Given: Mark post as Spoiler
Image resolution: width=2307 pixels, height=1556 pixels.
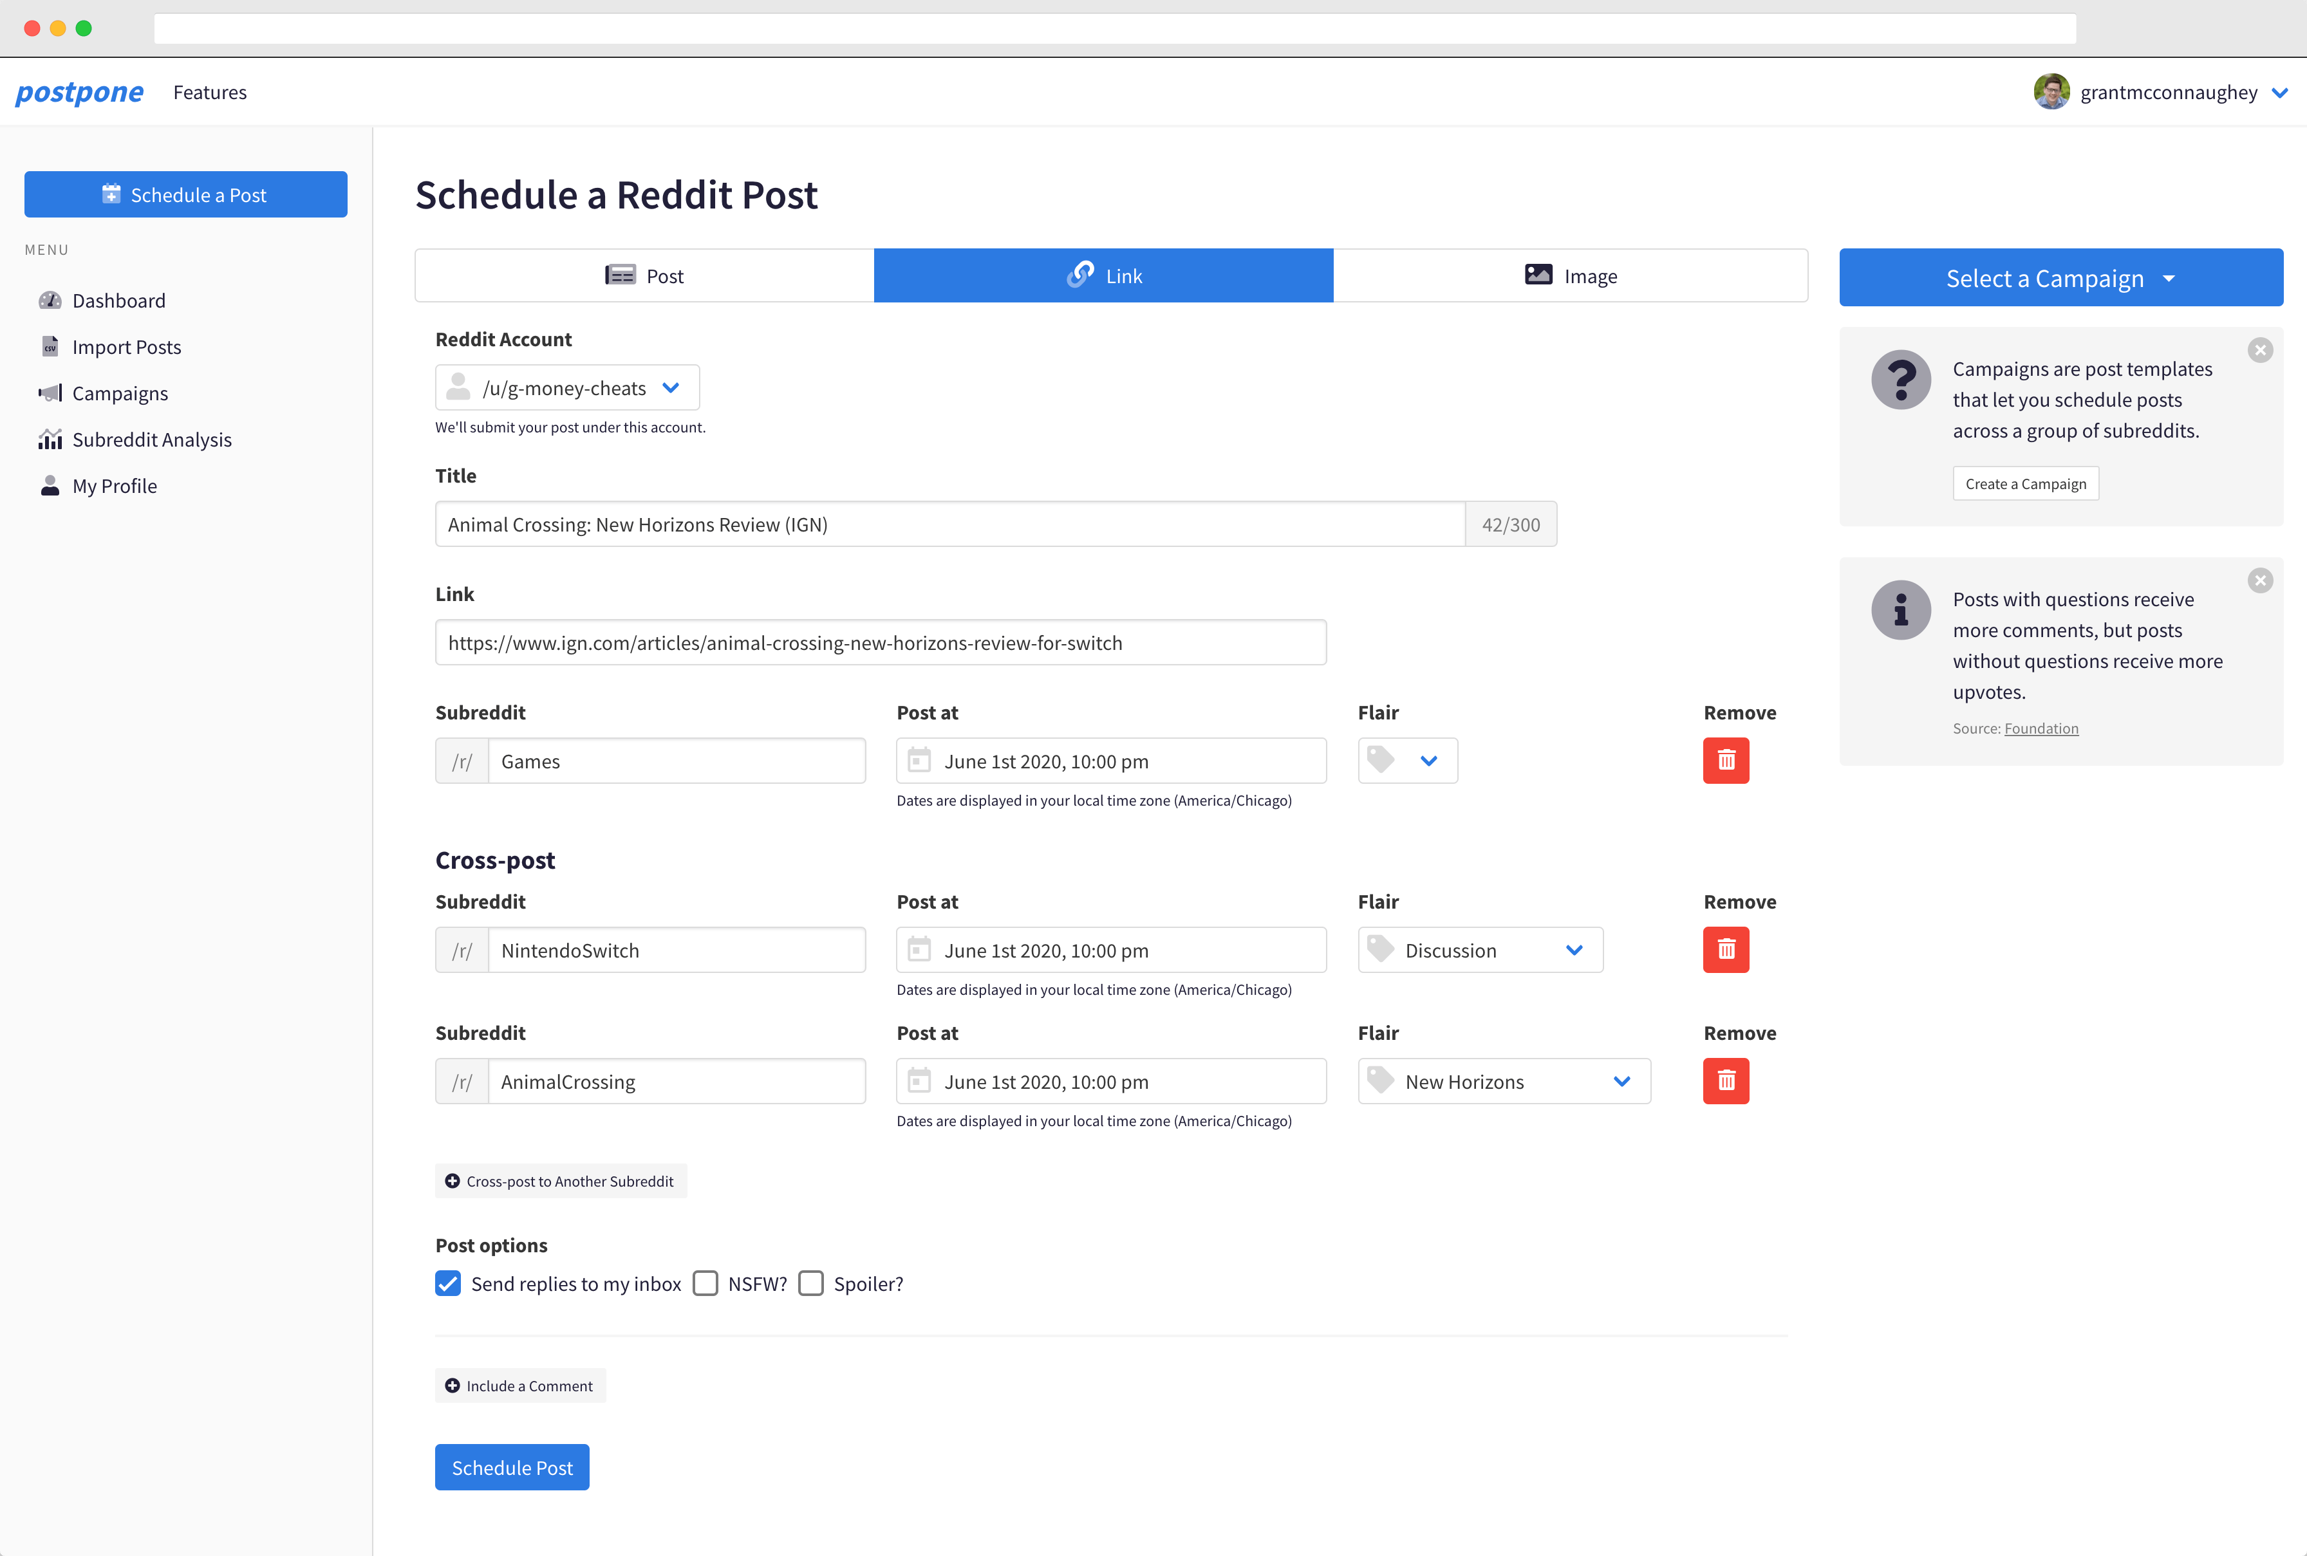Looking at the screenshot, I should click(811, 1283).
